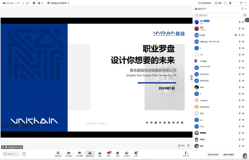
Task: Expand the audio options arrow
Action: pos(62,154)
